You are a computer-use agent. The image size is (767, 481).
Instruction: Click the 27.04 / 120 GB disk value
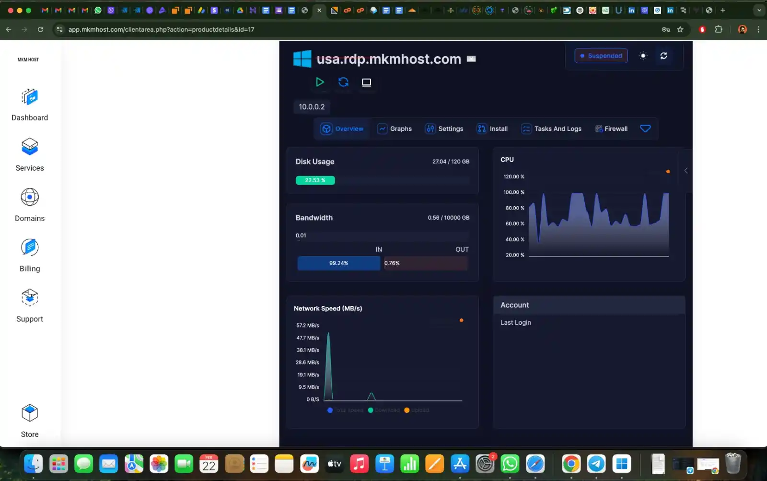coord(451,162)
